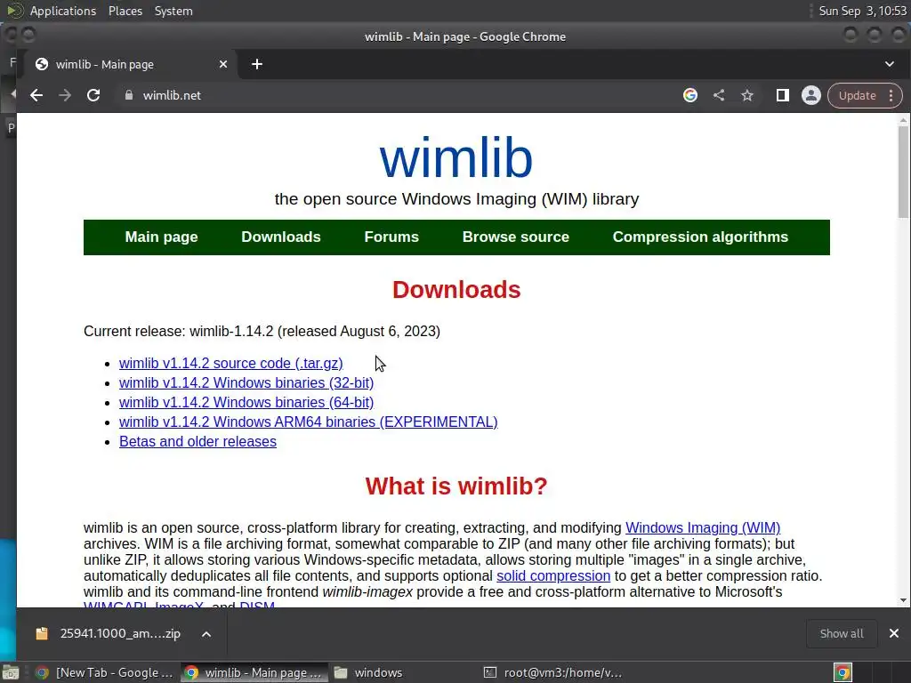Bookmark this page with the star
Screen dimensions: 911x683
click(747, 95)
